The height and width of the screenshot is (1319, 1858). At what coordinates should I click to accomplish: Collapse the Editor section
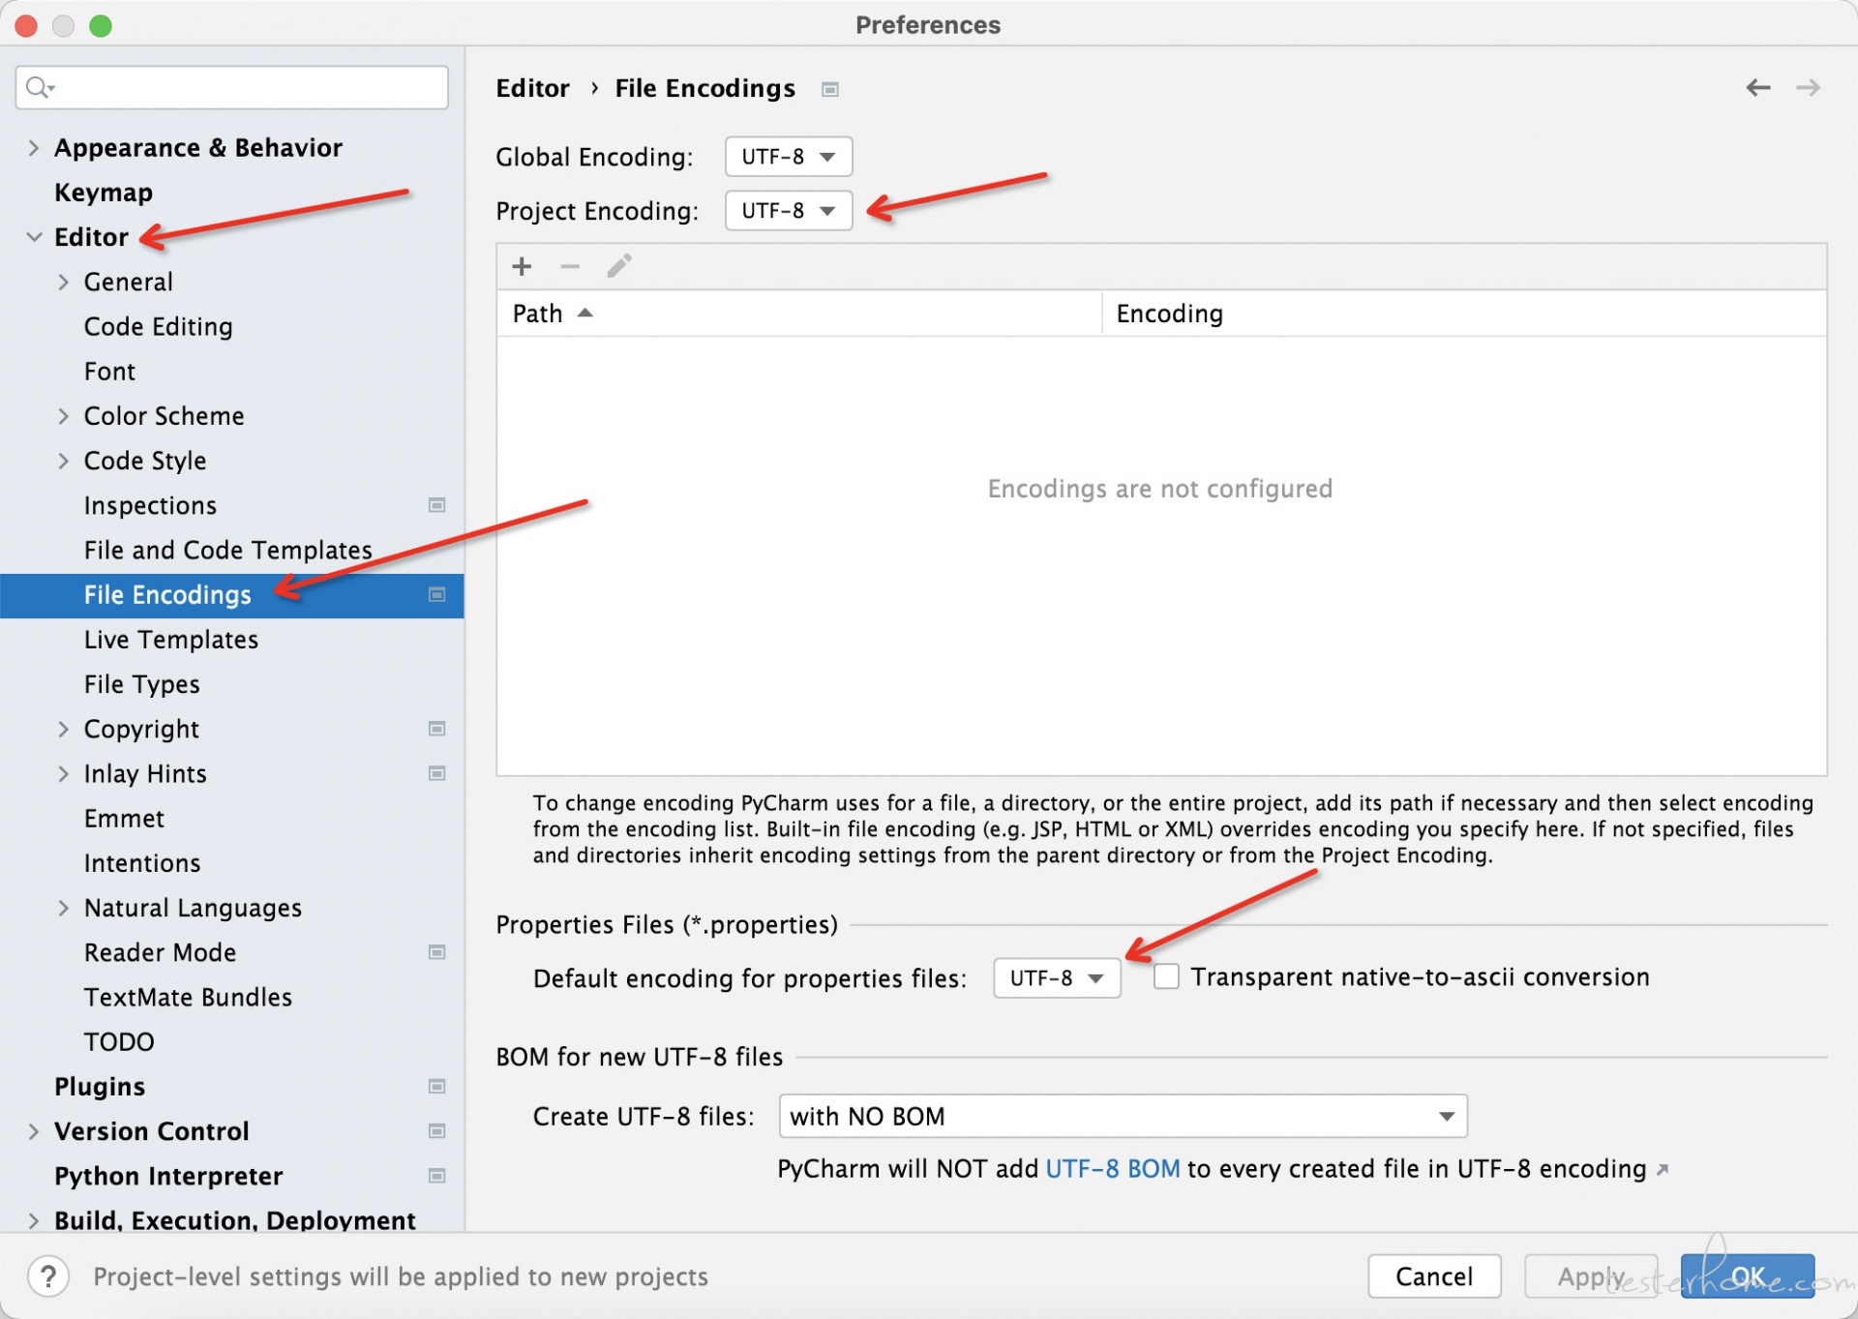click(34, 237)
